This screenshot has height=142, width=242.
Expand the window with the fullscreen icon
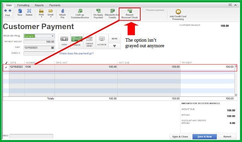tap(230, 5)
